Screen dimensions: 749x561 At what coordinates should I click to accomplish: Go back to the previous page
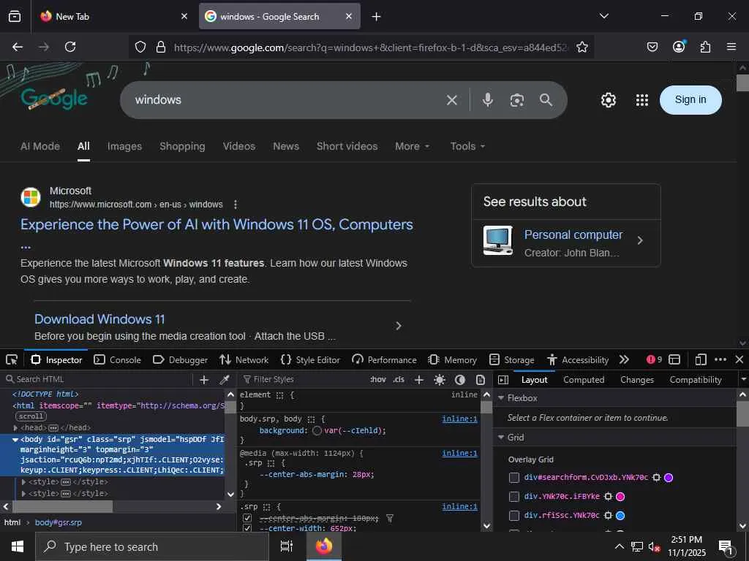tap(18, 47)
